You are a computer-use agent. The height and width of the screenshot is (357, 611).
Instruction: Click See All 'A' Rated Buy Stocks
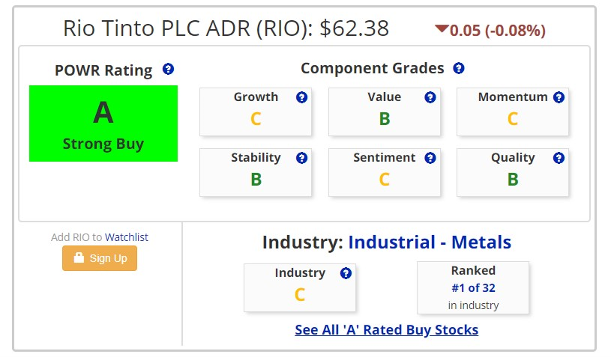click(x=387, y=330)
